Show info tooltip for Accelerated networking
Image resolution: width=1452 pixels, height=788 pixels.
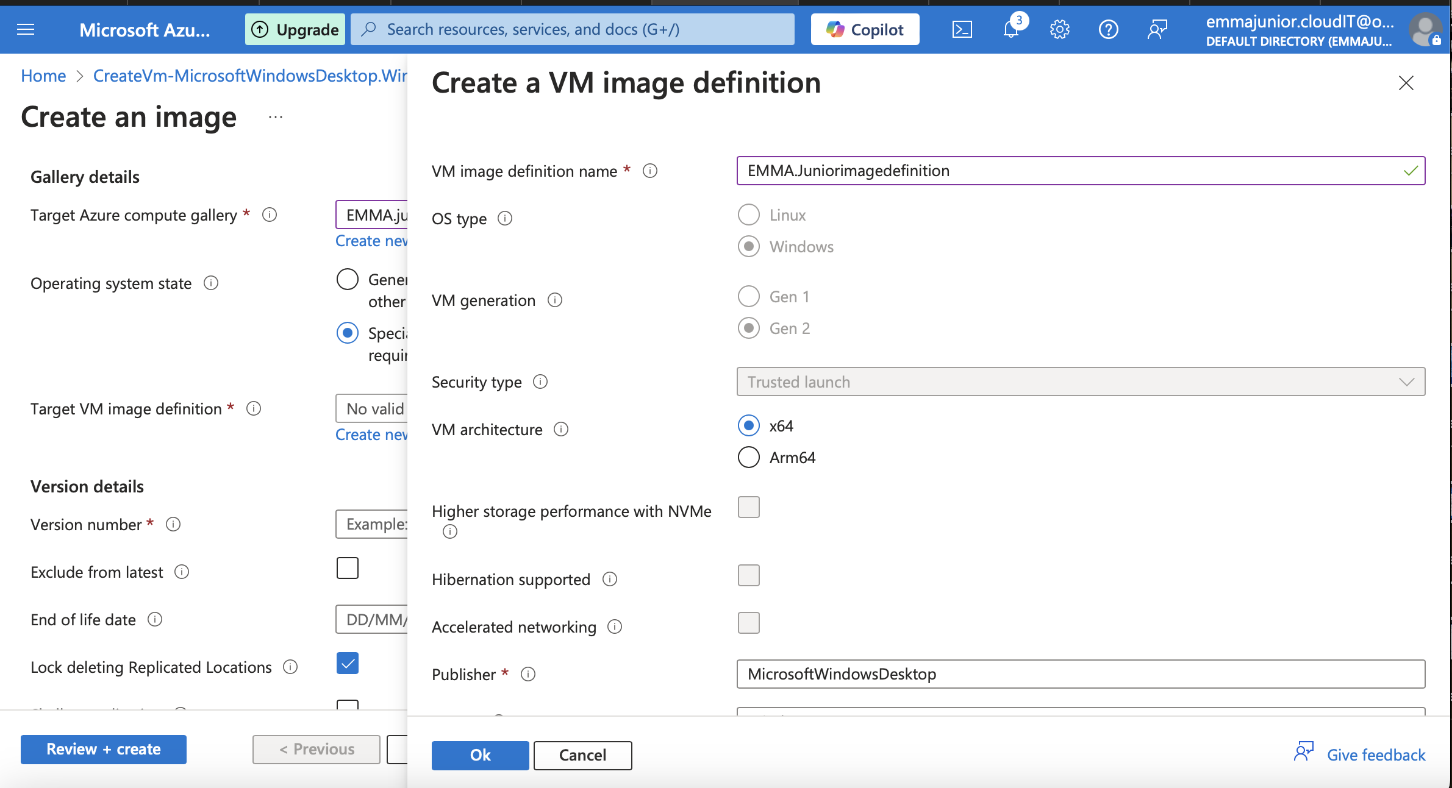[x=615, y=626]
